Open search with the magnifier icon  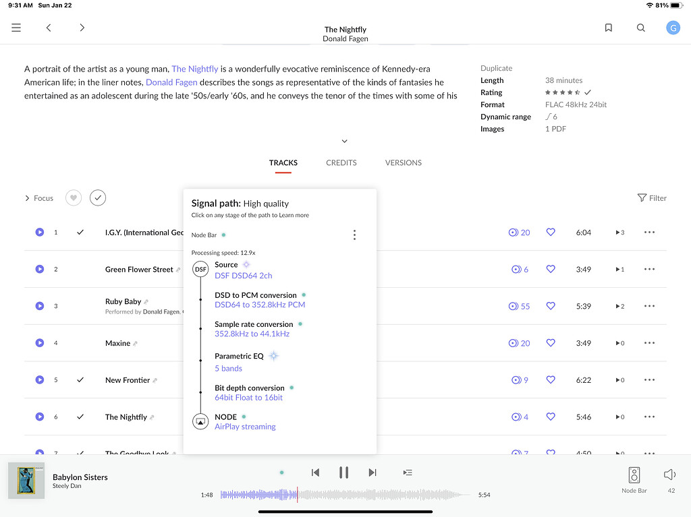pyautogui.click(x=641, y=28)
